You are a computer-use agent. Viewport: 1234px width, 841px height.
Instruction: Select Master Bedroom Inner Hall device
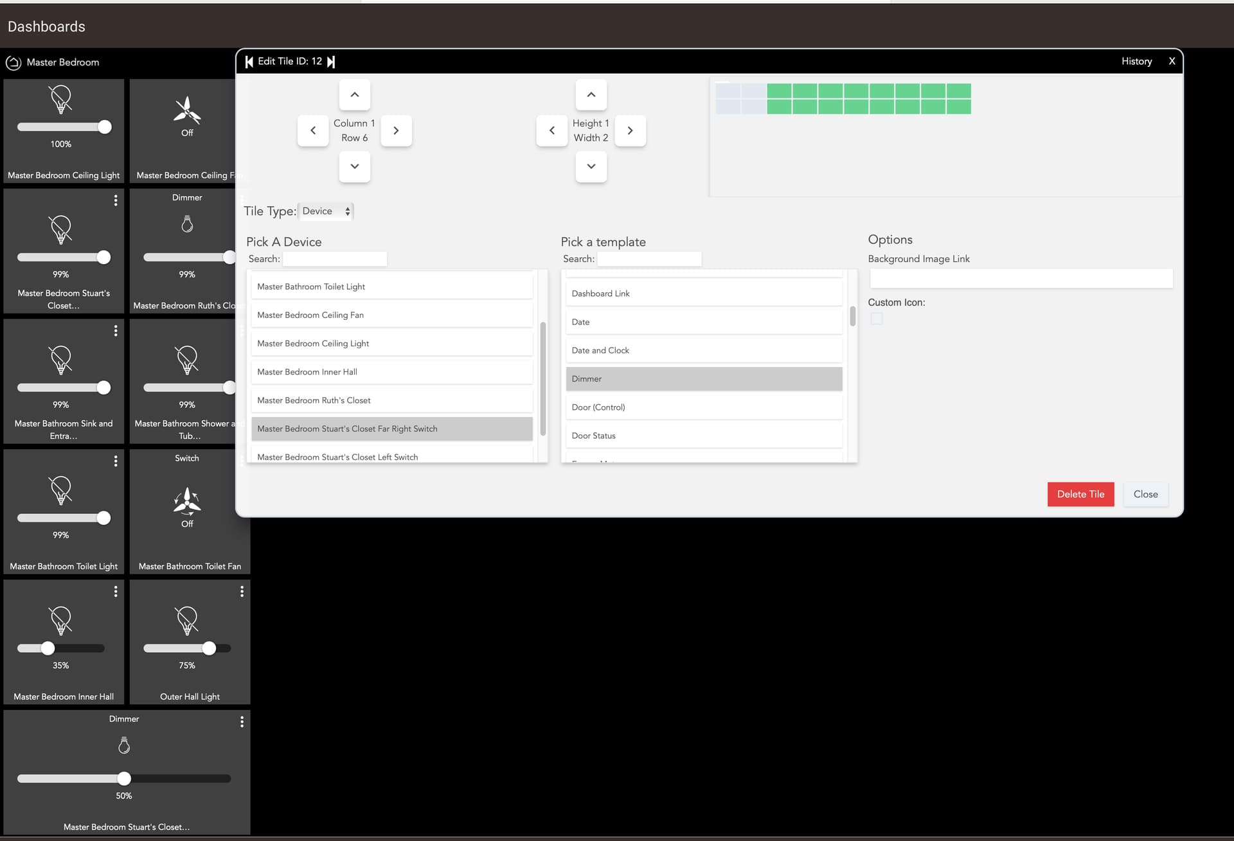pos(392,372)
